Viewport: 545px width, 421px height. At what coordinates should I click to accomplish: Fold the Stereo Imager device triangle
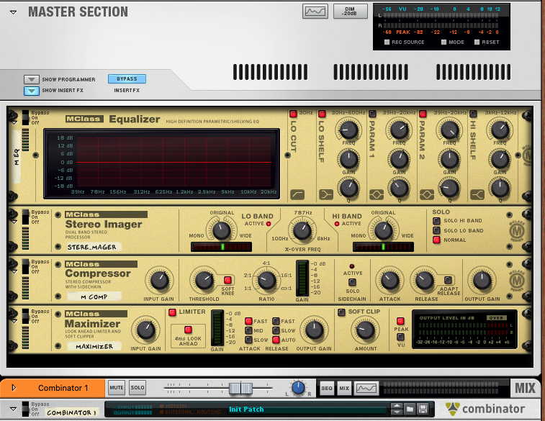click(14, 222)
